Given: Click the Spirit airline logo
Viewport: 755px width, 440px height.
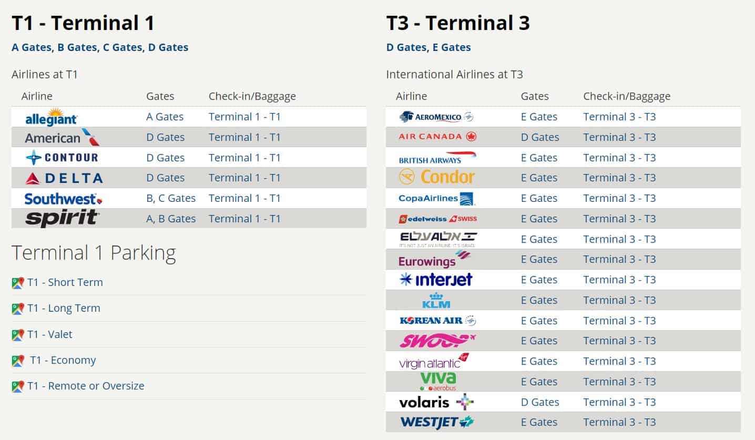Looking at the screenshot, I should pos(63,219).
